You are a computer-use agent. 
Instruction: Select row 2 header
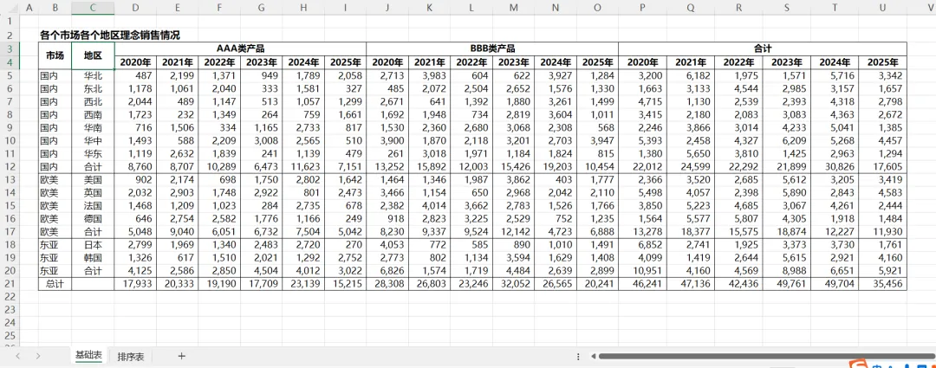click(x=10, y=36)
